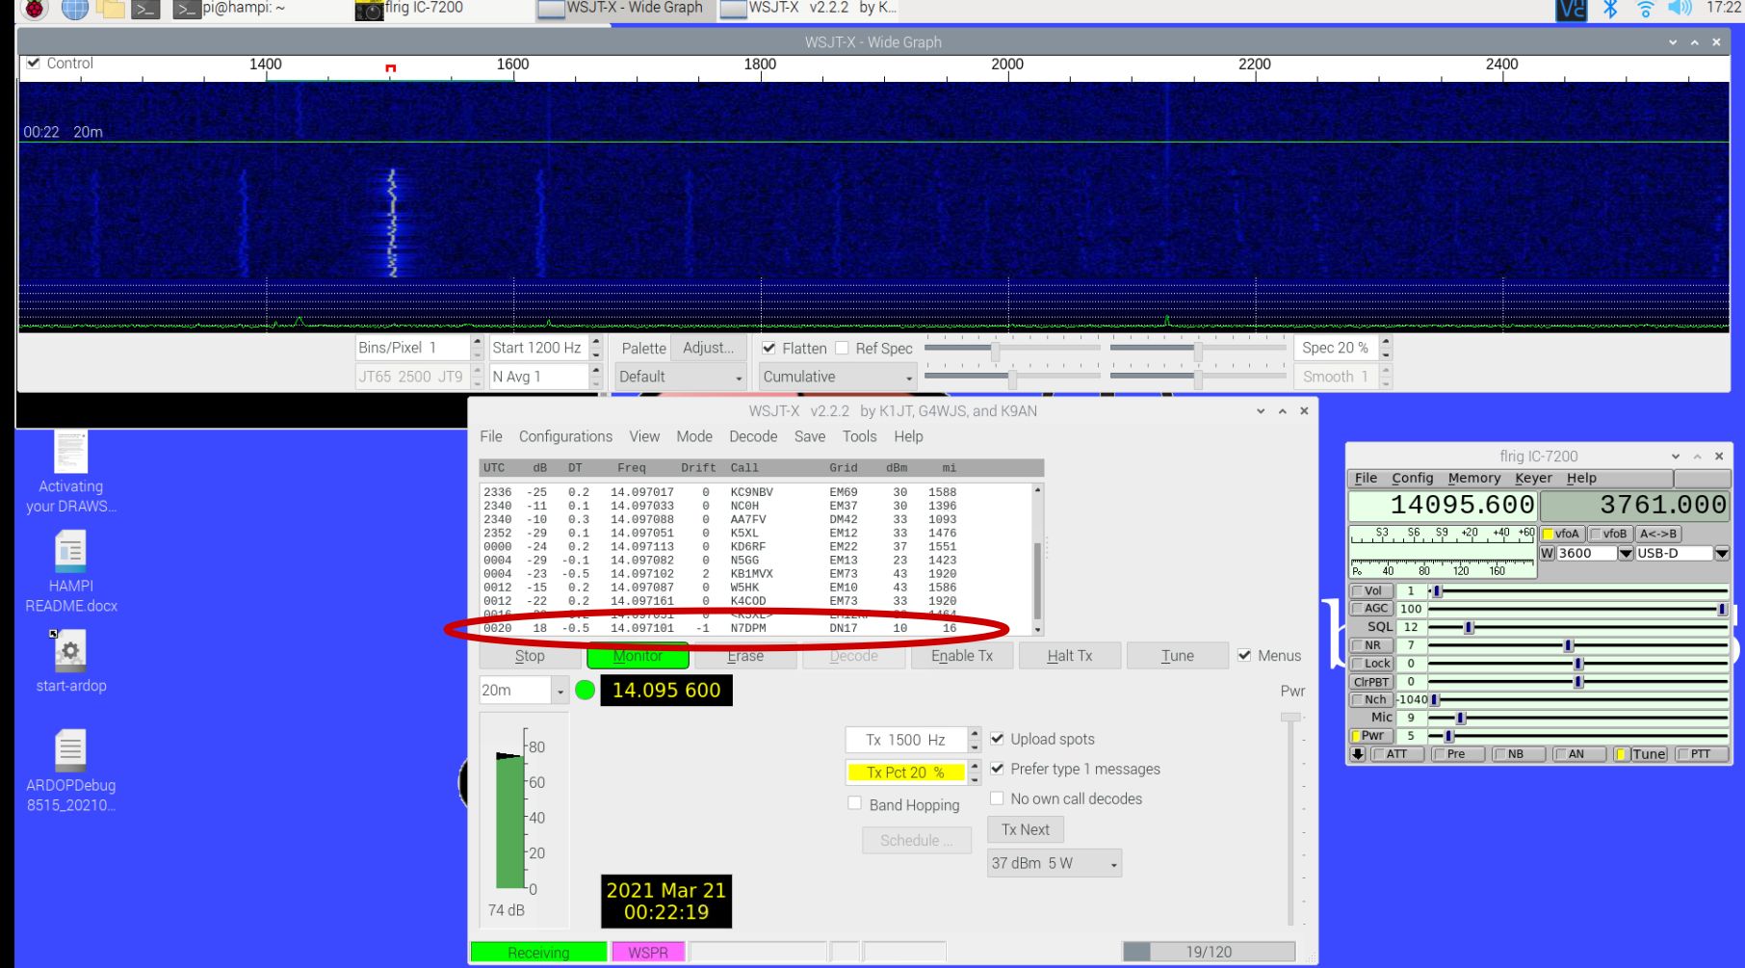Enable the Band Hopping checkbox
1745x968 pixels.
pyautogui.click(x=854, y=804)
